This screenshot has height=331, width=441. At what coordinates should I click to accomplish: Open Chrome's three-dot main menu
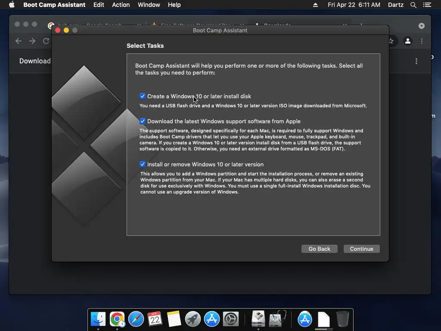tap(422, 41)
